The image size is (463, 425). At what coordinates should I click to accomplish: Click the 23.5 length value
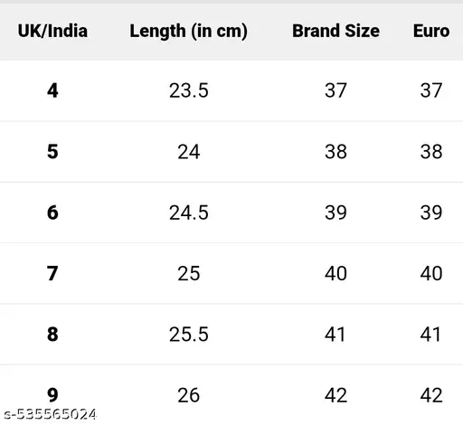pos(189,90)
